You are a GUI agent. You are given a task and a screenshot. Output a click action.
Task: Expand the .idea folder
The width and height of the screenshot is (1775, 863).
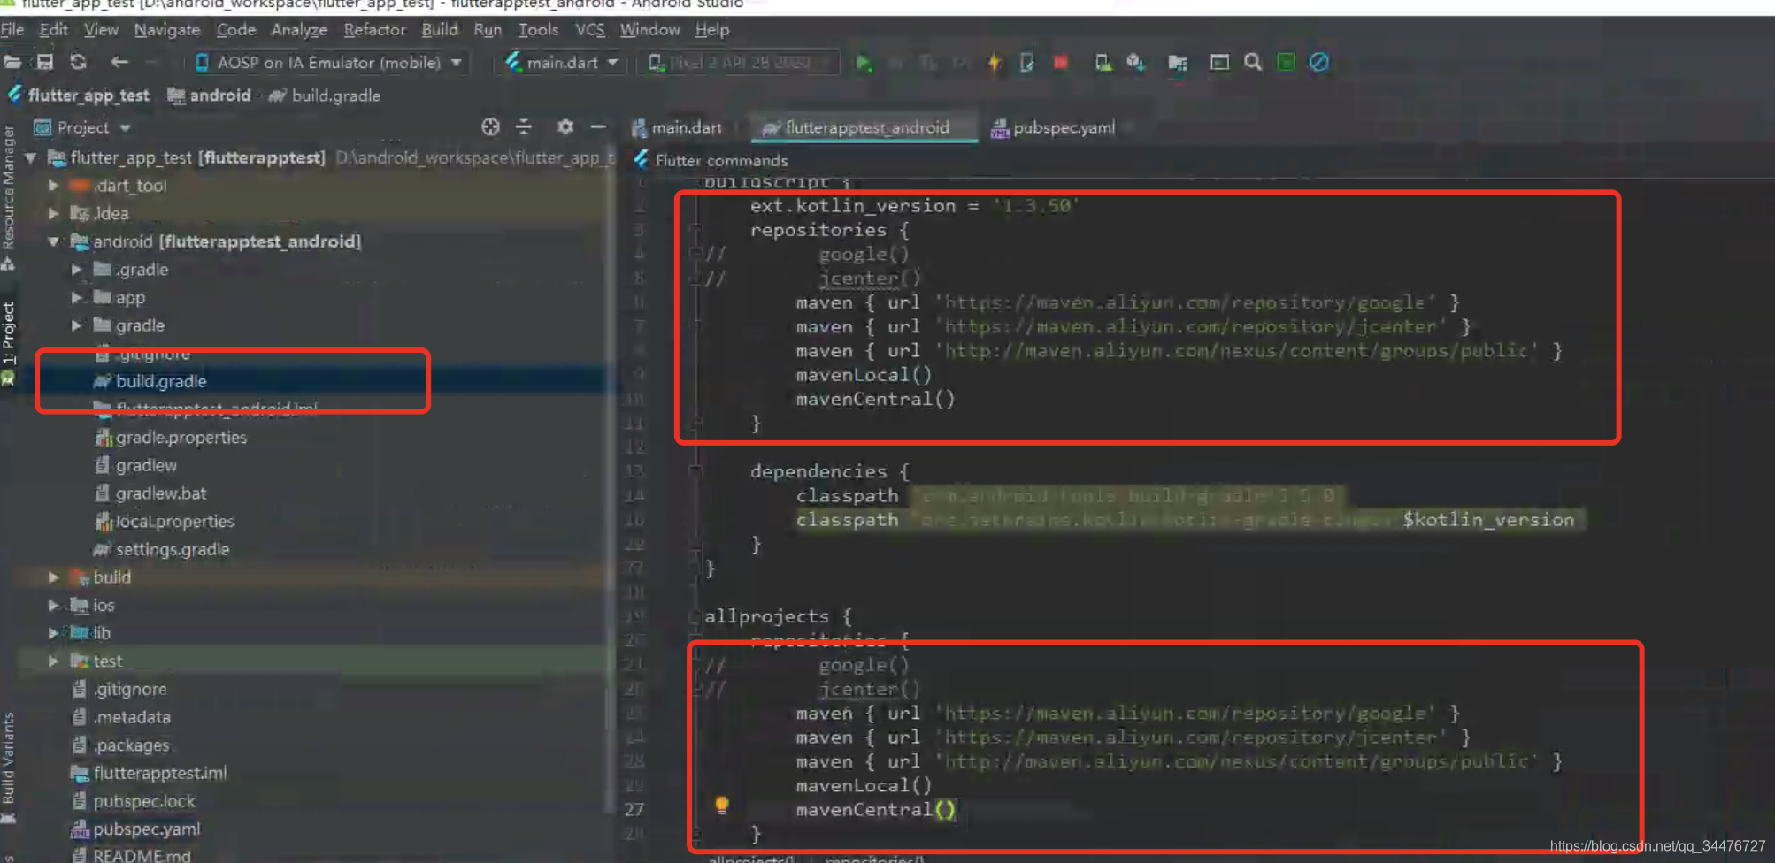54,214
